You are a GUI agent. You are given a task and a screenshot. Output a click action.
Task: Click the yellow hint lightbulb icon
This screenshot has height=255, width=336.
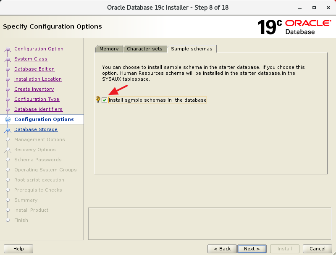tap(98, 100)
